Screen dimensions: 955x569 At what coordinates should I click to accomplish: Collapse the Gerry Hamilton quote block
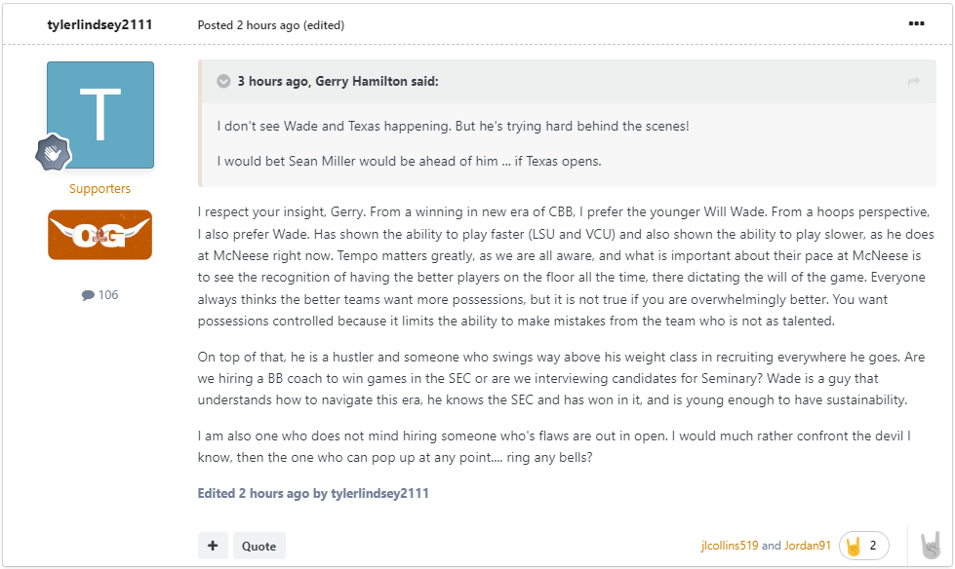pos(223,81)
